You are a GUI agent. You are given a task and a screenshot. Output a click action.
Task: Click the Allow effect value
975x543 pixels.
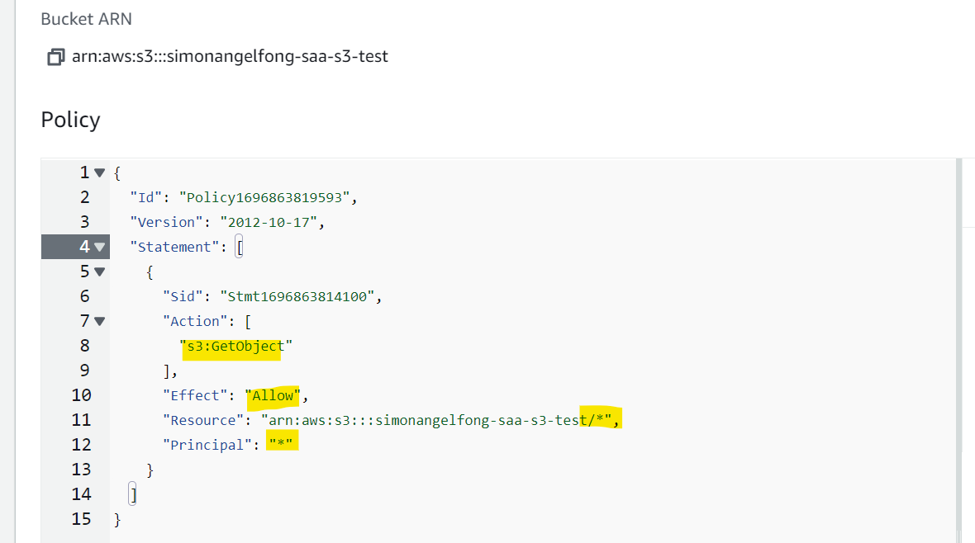tap(273, 396)
